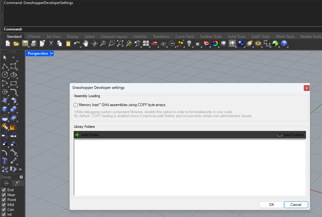Open the Help question mark icon
This screenshot has width=322, height=217.
tap(284, 43)
